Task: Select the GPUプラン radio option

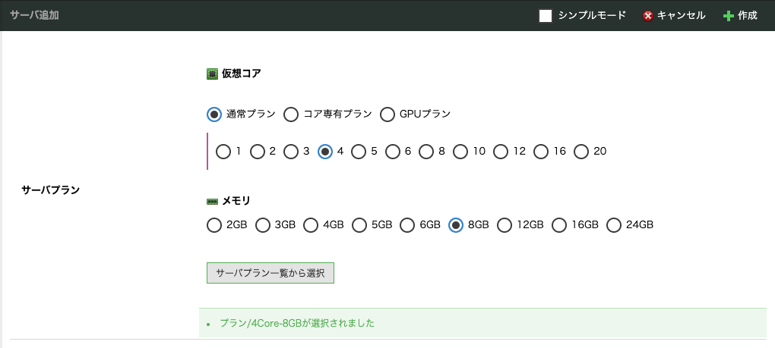Action: tap(387, 114)
